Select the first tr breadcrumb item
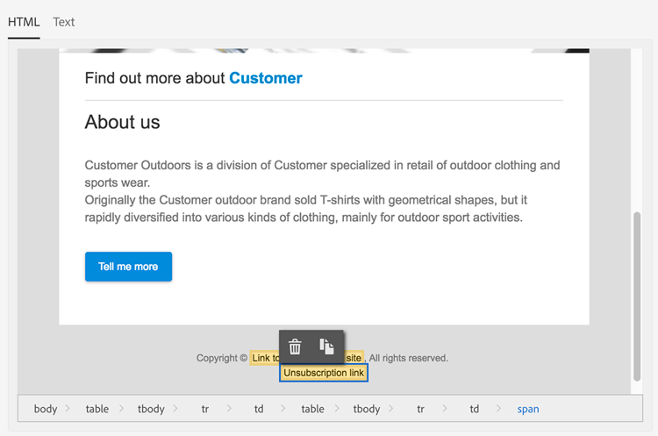658x436 pixels. (205, 409)
